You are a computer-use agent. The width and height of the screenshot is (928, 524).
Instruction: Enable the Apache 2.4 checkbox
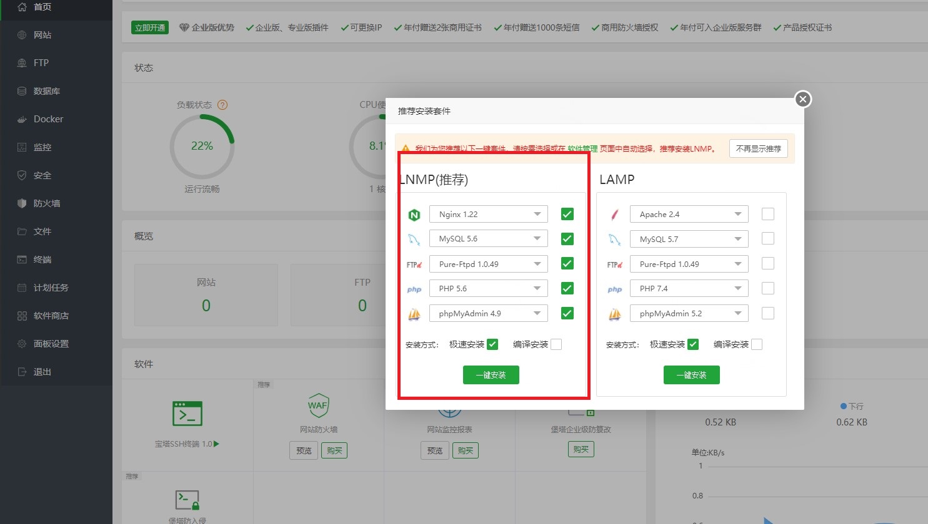click(768, 214)
